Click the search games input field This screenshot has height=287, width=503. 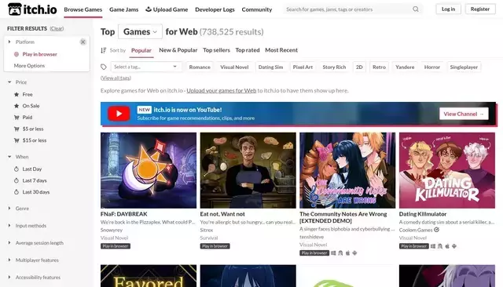tap(348, 9)
